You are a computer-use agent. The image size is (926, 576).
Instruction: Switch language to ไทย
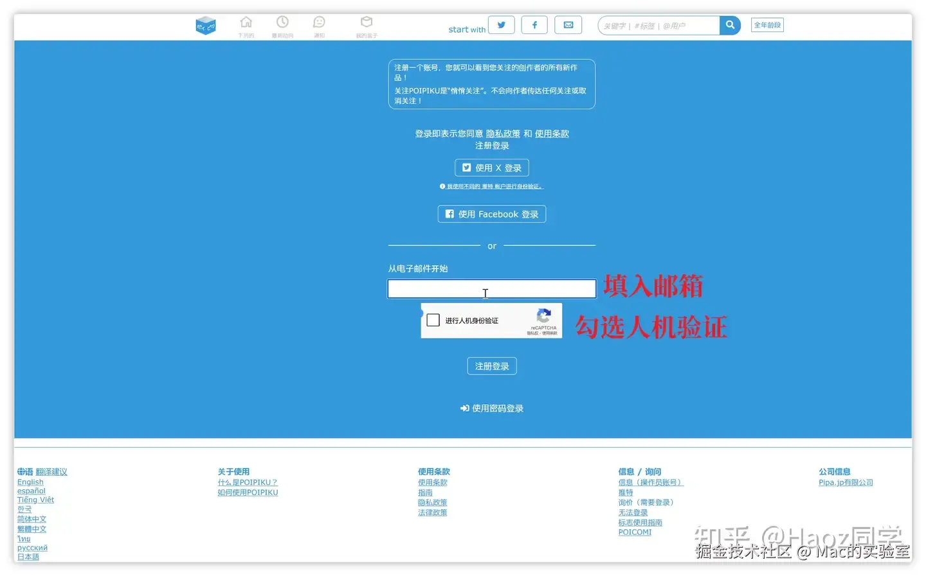(x=24, y=539)
